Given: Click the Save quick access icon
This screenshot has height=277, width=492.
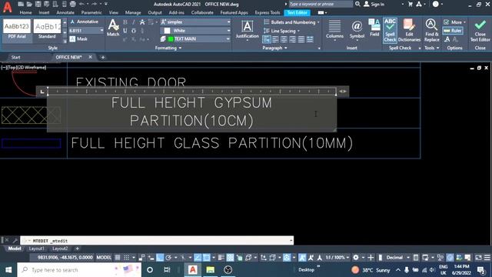Looking at the screenshot, I should (x=38, y=4).
